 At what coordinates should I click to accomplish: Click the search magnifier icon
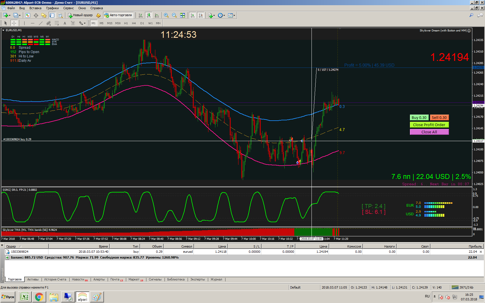pyautogui.click(x=471, y=15)
